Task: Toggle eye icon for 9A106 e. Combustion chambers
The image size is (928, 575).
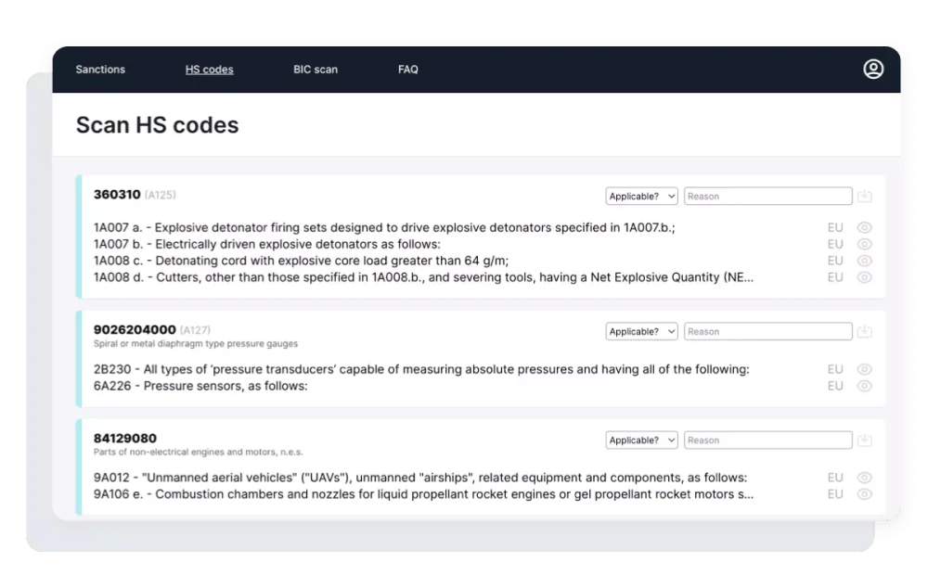Action: pos(865,494)
